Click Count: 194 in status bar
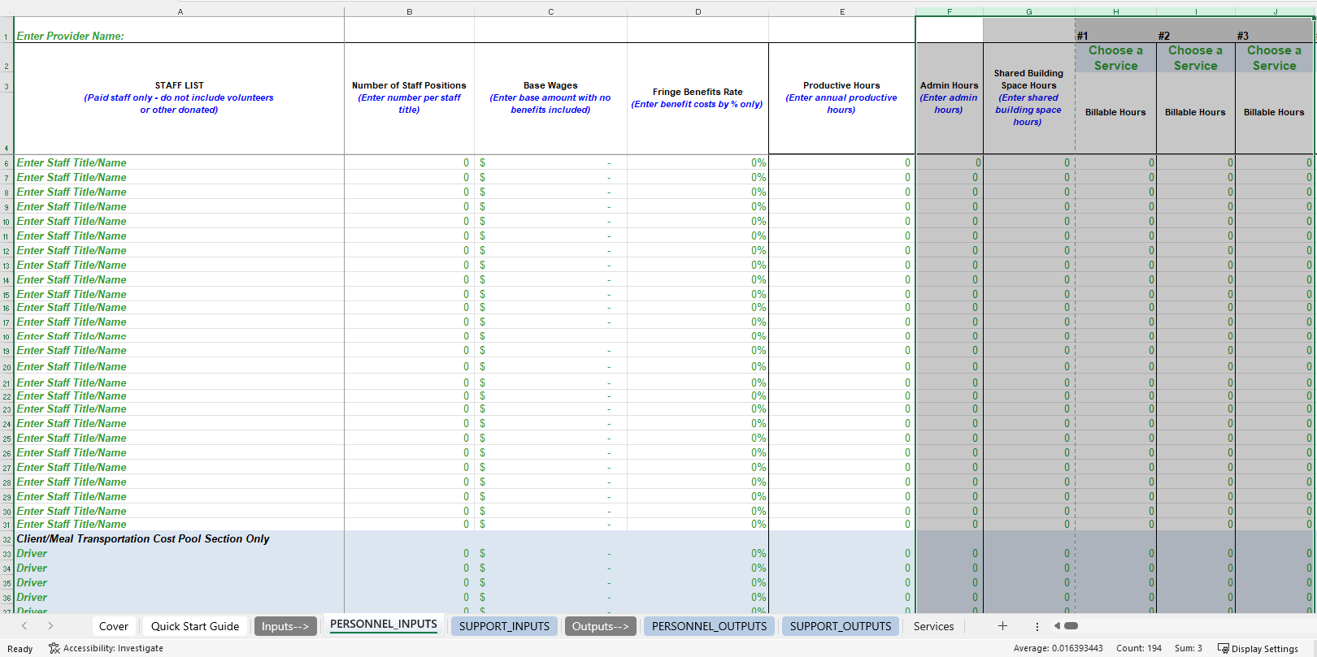Viewport: 1317px width, 657px height. click(1139, 648)
